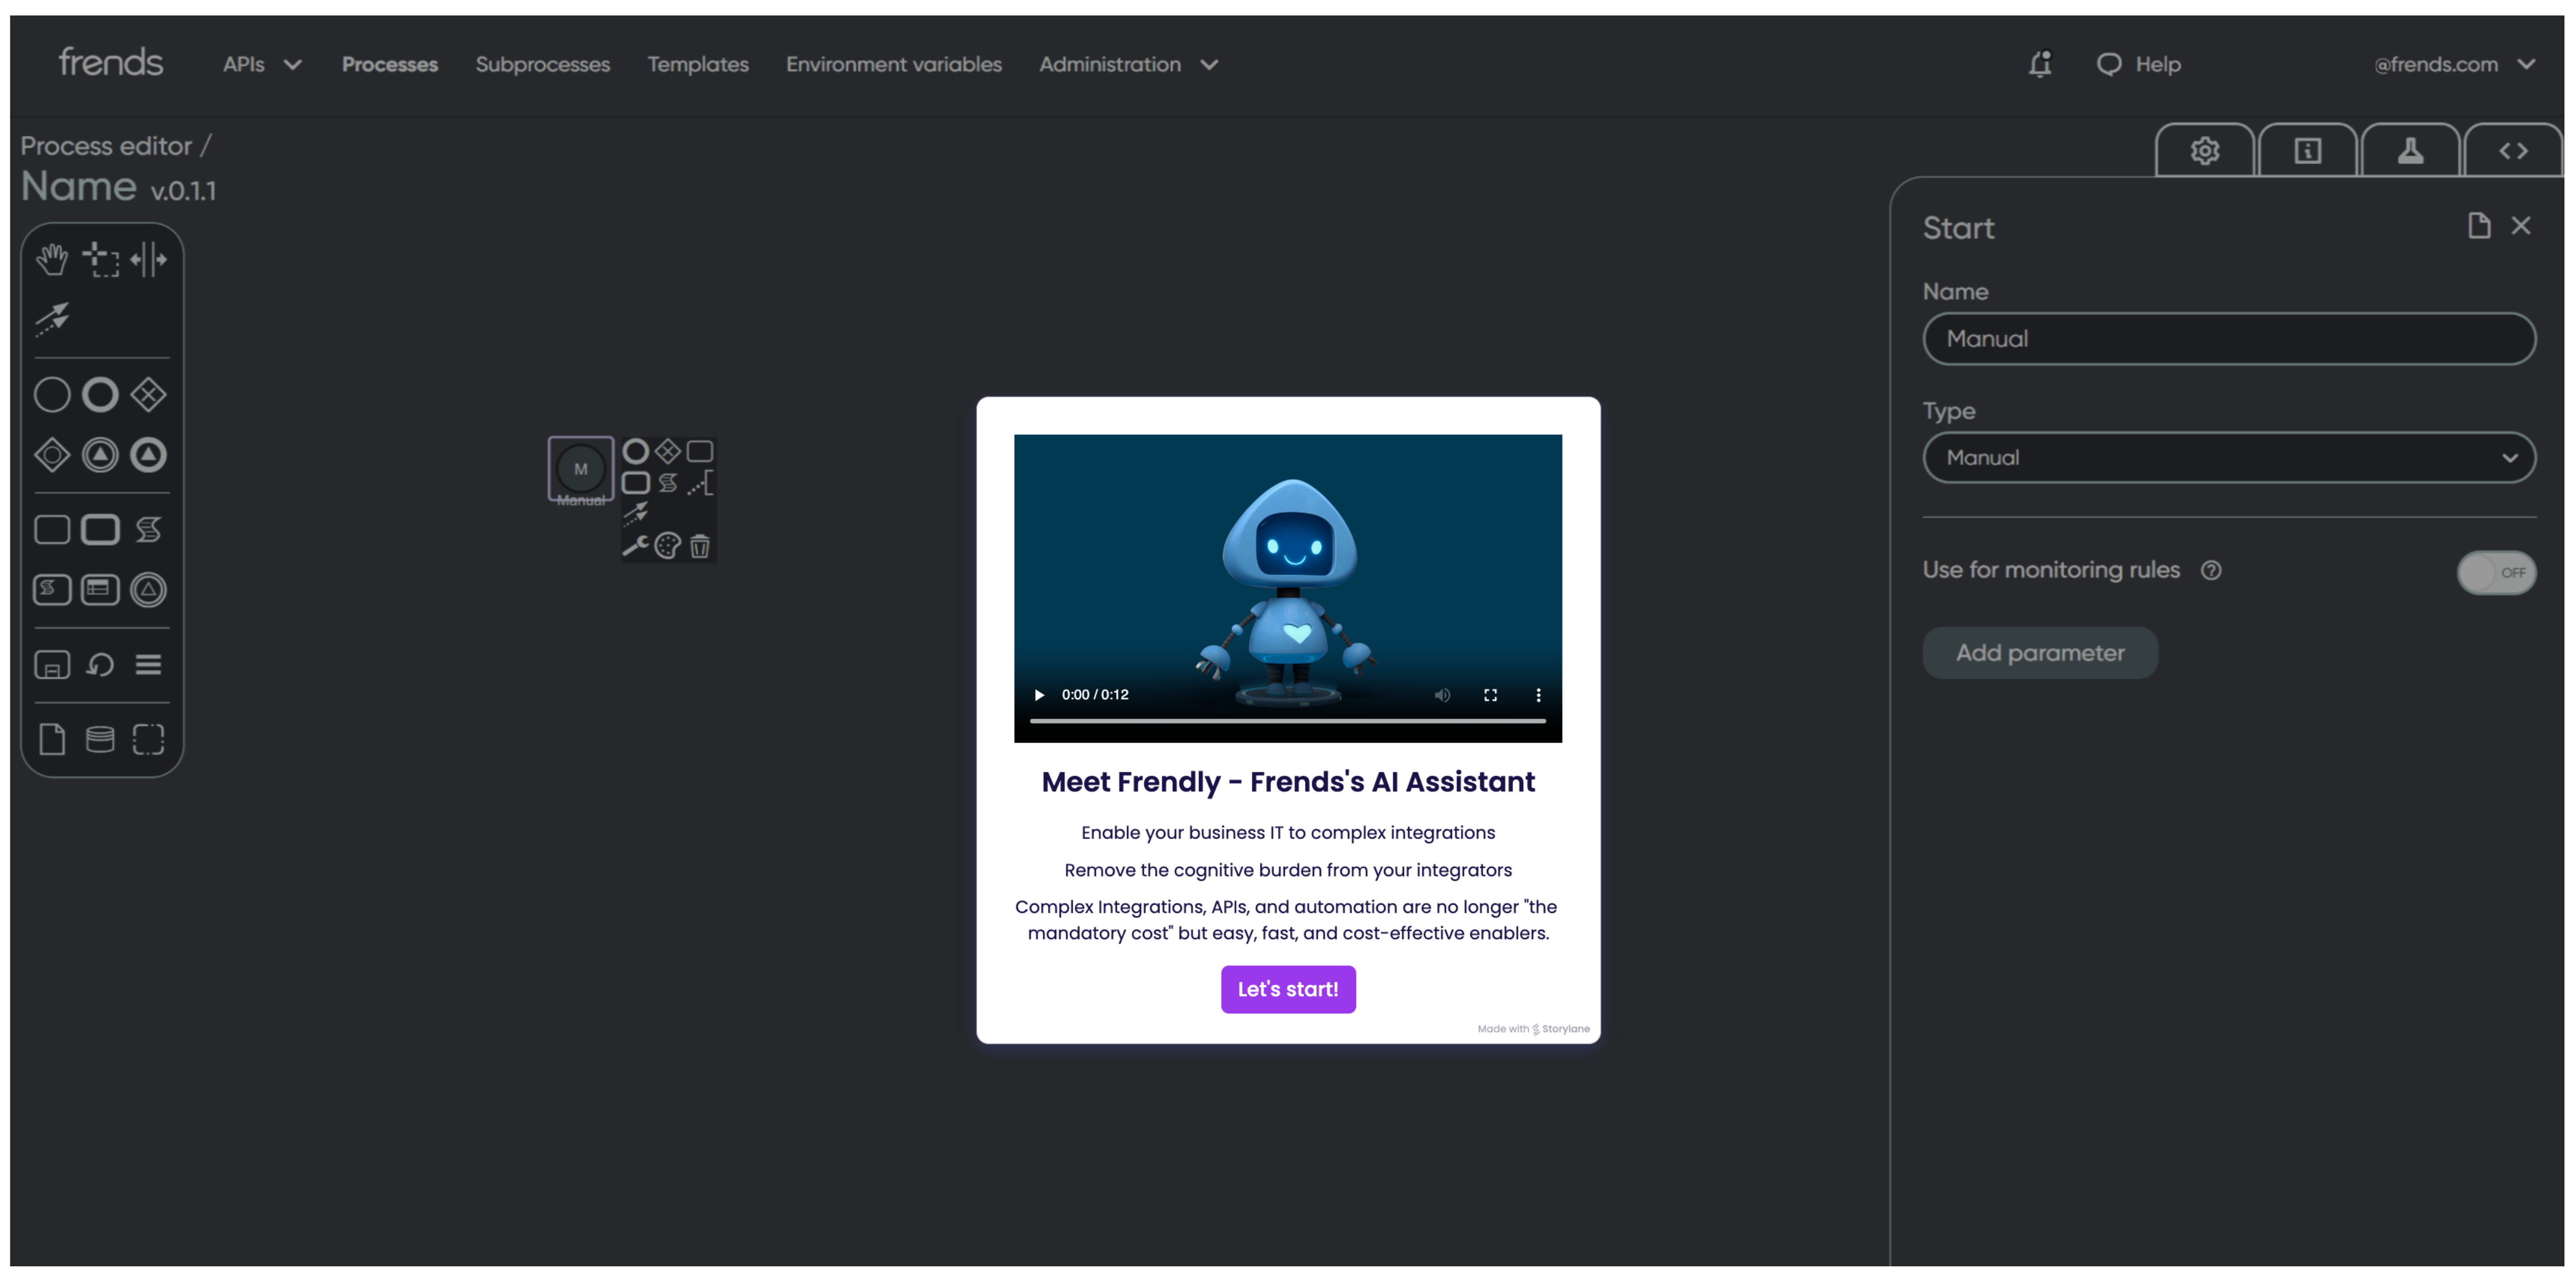Image resolution: width=2576 pixels, height=1277 pixels.
Task: Pick the table-header task shape in palette
Action: point(100,590)
